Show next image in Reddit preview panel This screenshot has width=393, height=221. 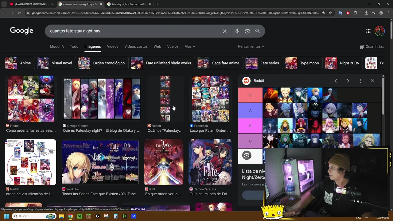[348, 81]
